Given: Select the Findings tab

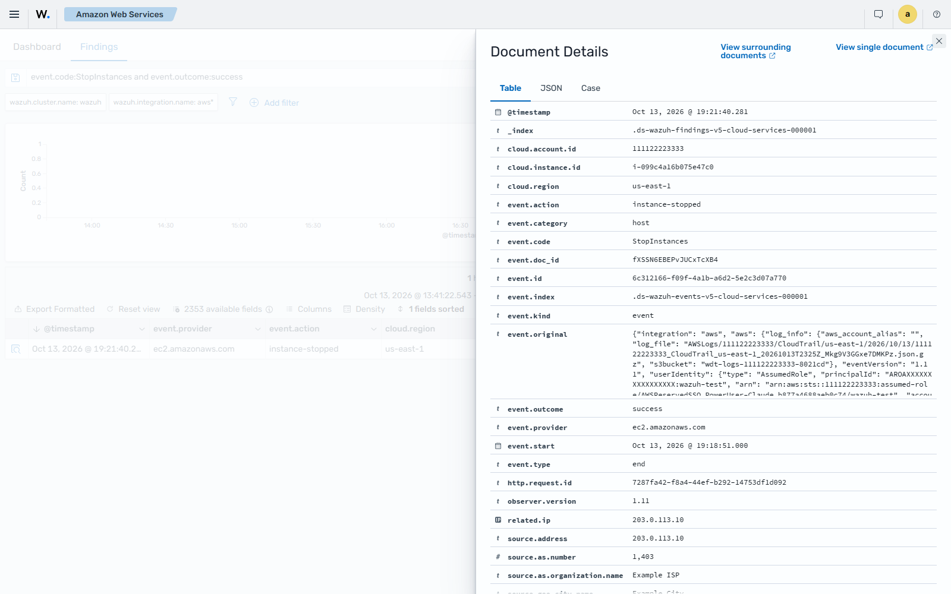Looking at the screenshot, I should point(99,47).
